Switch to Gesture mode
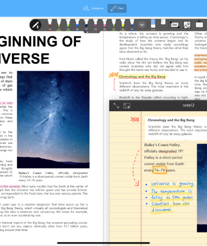The image size is (207, 246). pos(93,8)
